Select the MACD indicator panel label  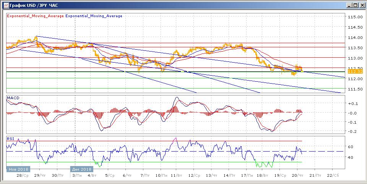pos(13,98)
